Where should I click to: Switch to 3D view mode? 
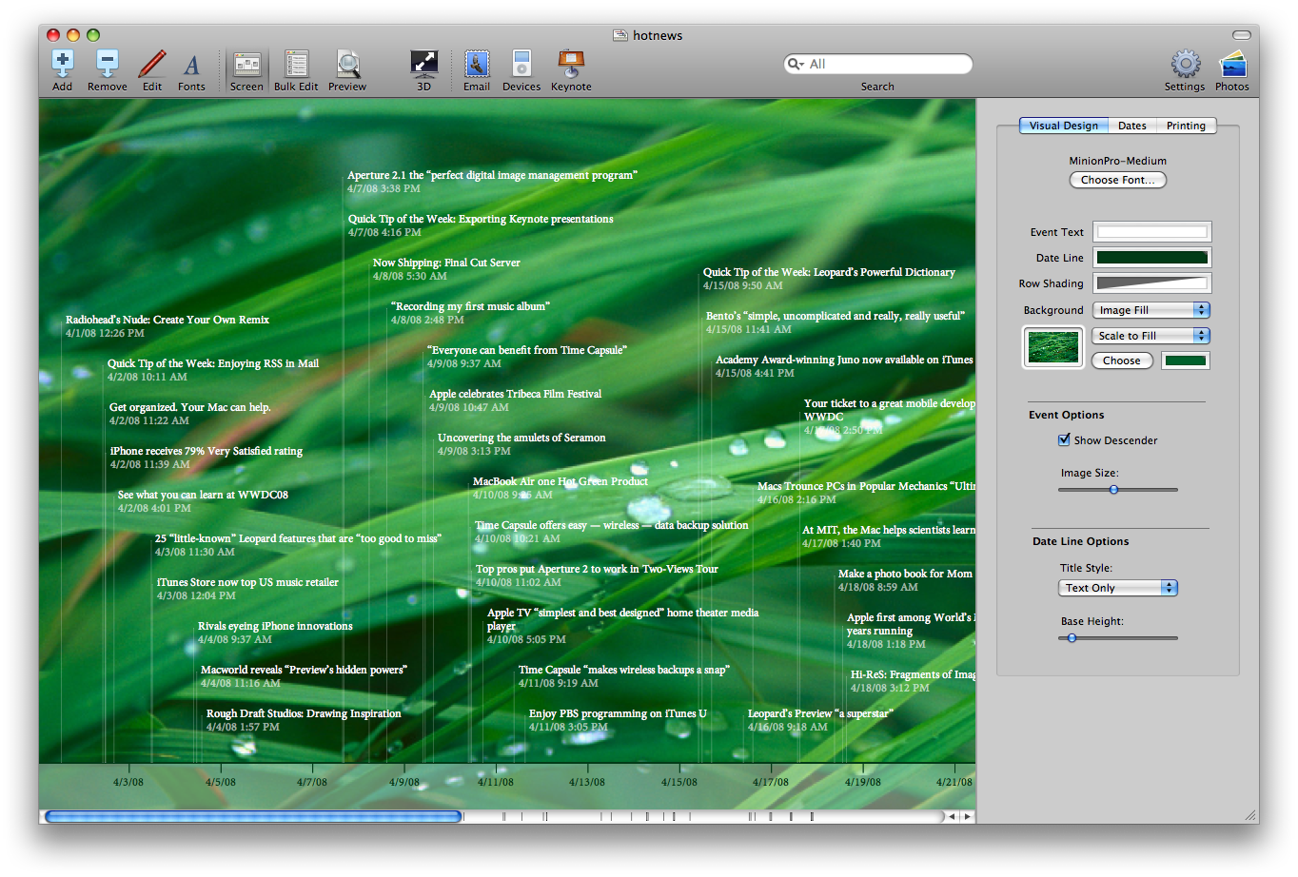pos(423,65)
